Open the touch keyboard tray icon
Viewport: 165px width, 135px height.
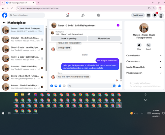149,113
